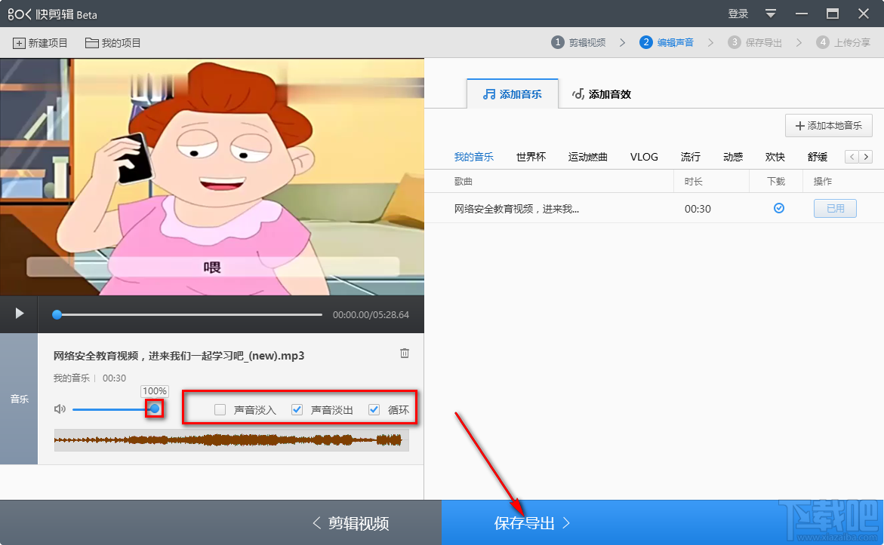Disable the 声音淡出 checkbox
Viewport: 884px width, 545px height.
(297, 409)
